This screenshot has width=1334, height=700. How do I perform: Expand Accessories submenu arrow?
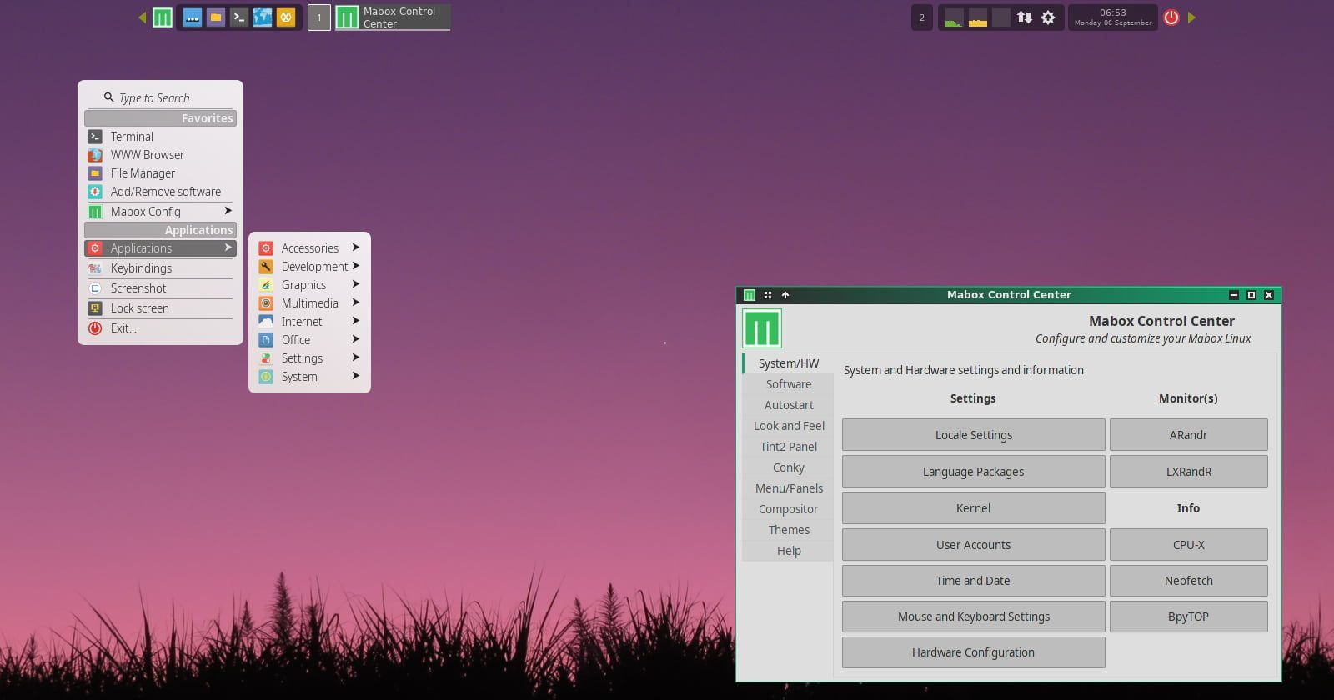(x=356, y=247)
